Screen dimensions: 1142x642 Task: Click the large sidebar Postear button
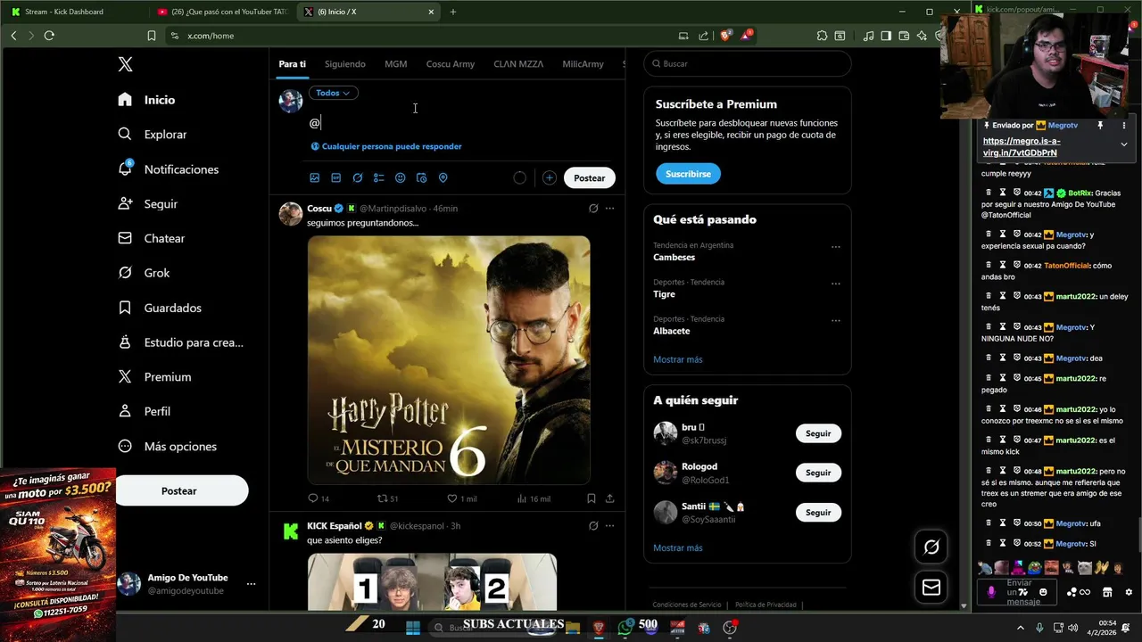[179, 491]
